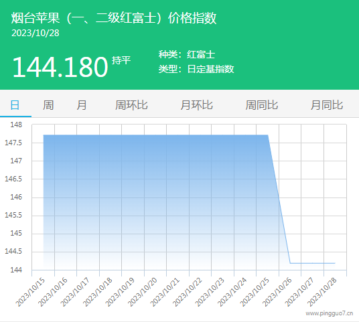The width and height of the screenshot is (359, 322).
Task: Switch to 周环比 tab
Action: click(x=131, y=105)
